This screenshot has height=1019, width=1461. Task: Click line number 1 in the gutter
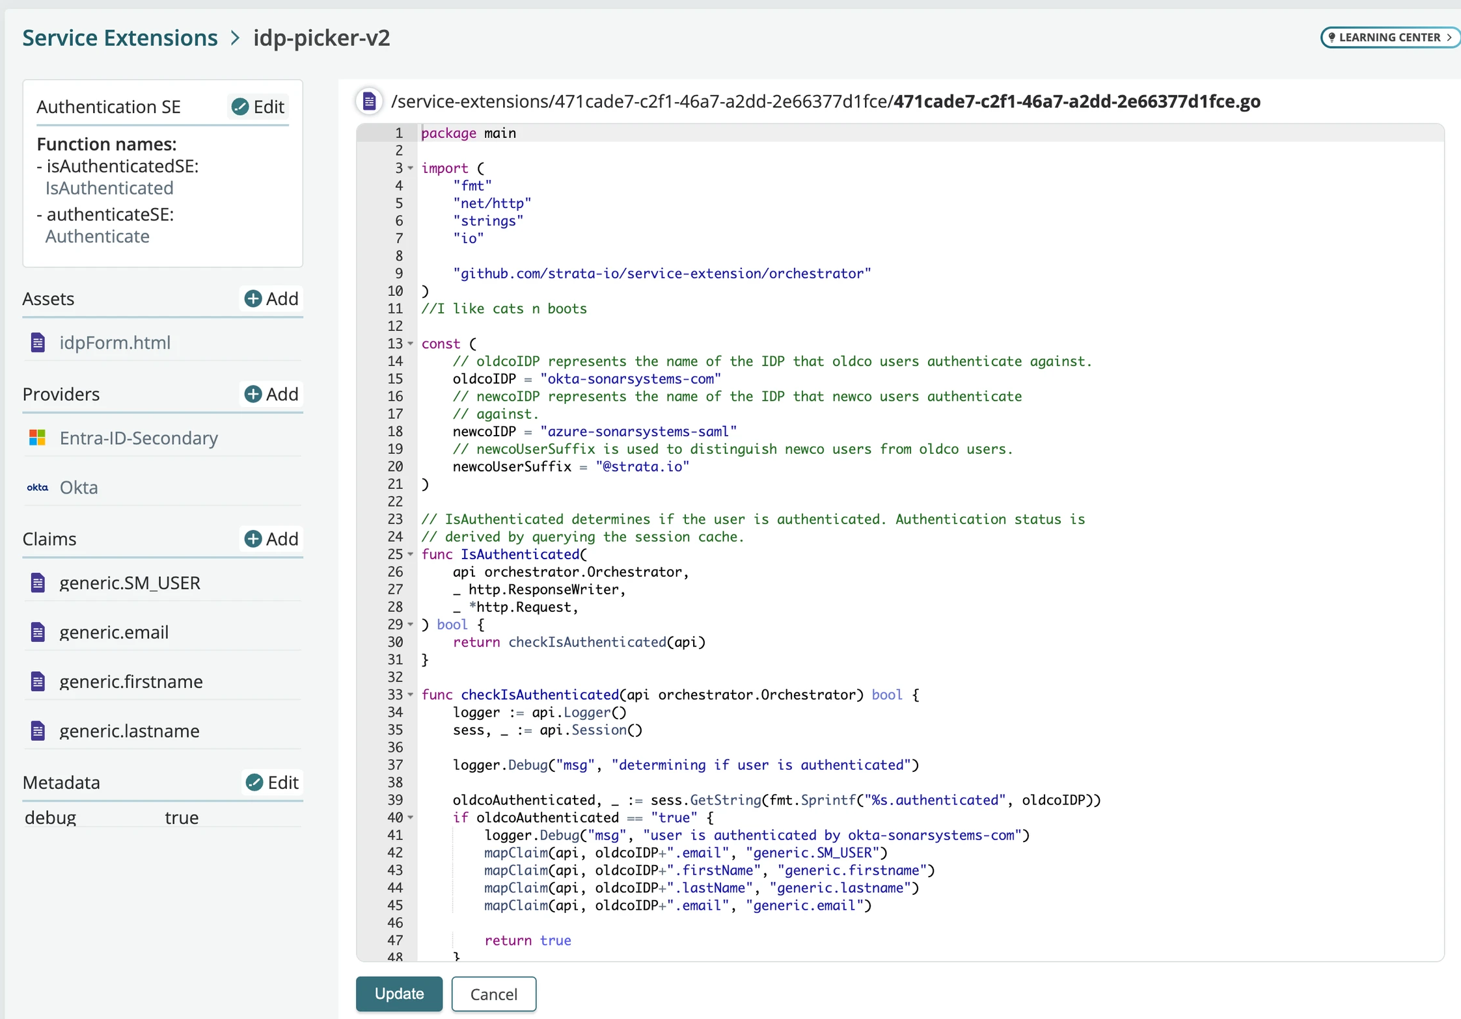pyautogui.click(x=399, y=133)
